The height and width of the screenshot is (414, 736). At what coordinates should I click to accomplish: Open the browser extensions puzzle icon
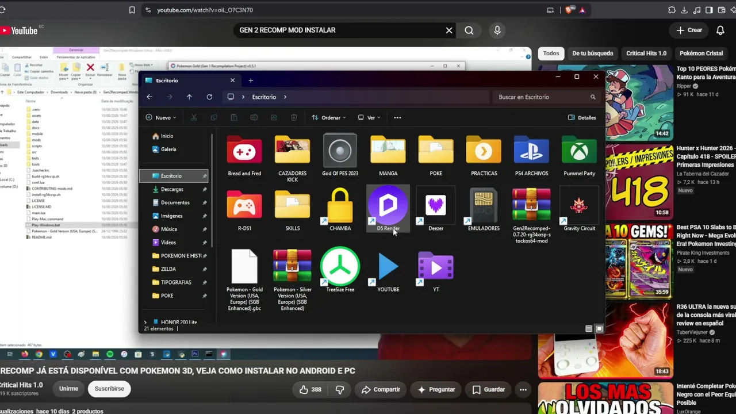(x=672, y=10)
